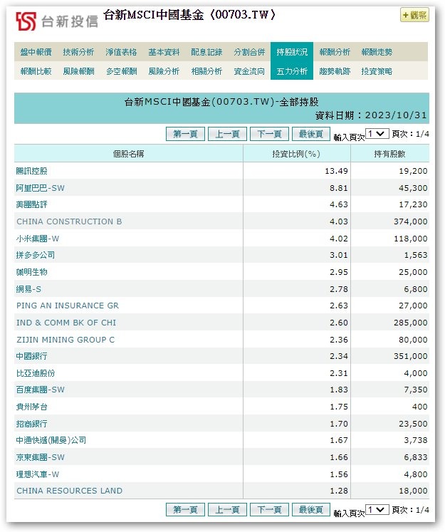Open the 報酬比較 tab
The height and width of the screenshot is (532, 445).
(x=36, y=71)
